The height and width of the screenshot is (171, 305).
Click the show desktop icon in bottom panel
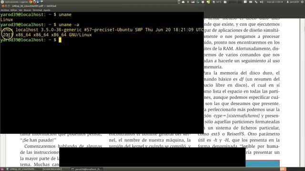point(2,169)
